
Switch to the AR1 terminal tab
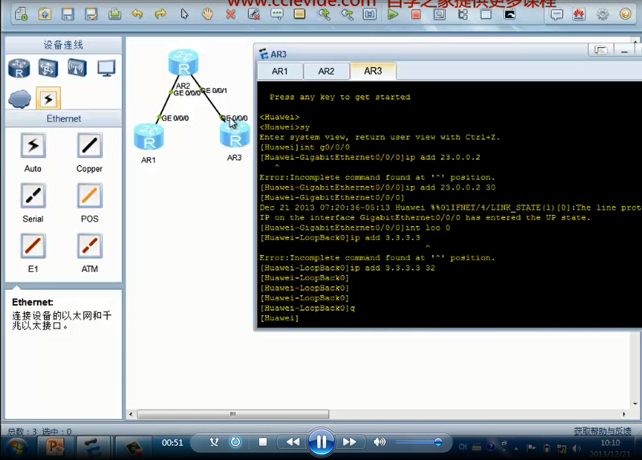(x=280, y=71)
